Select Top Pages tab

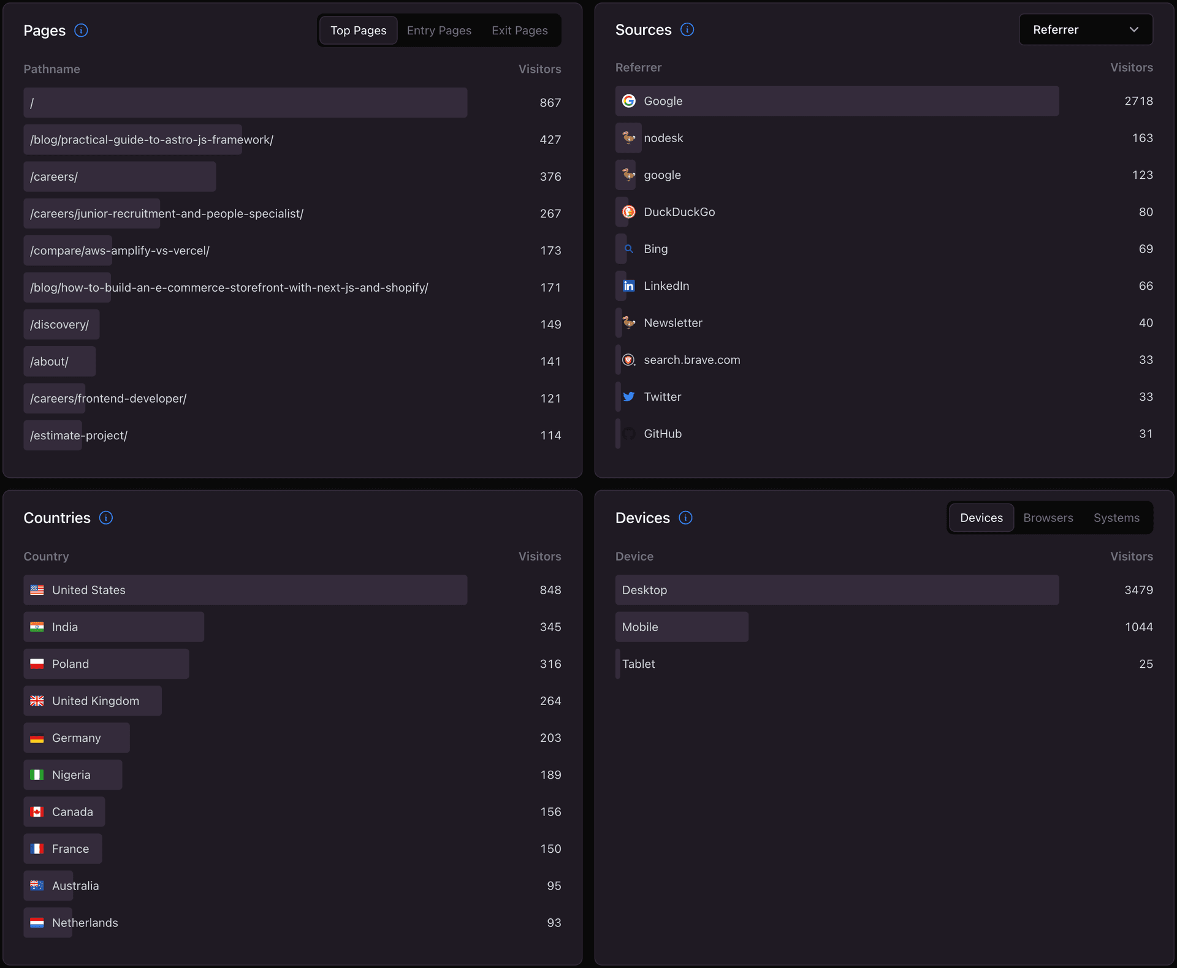pyautogui.click(x=359, y=29)
